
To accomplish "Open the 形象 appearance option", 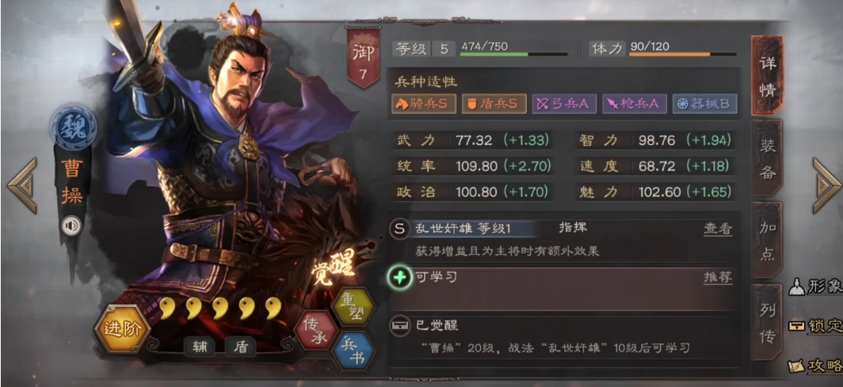I will 816,287.
